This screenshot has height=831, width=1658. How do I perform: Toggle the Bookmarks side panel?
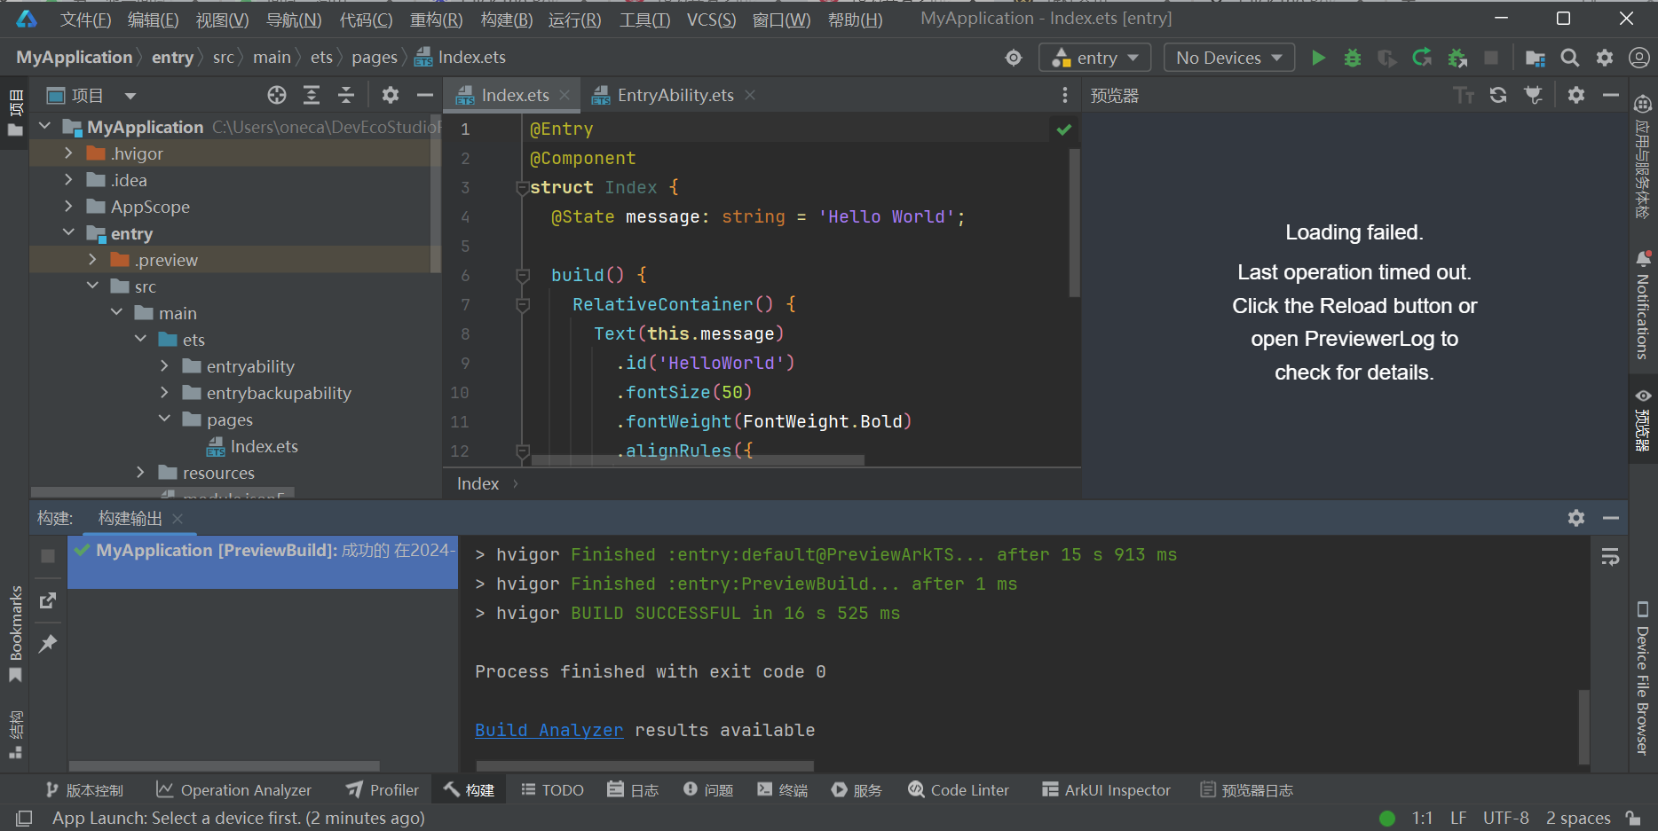click(x=15, y=633)
